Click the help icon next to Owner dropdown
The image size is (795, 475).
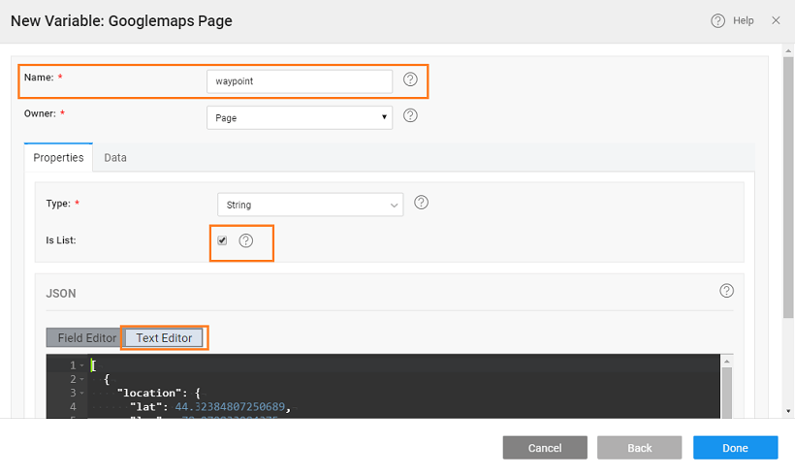pos(410,115)
